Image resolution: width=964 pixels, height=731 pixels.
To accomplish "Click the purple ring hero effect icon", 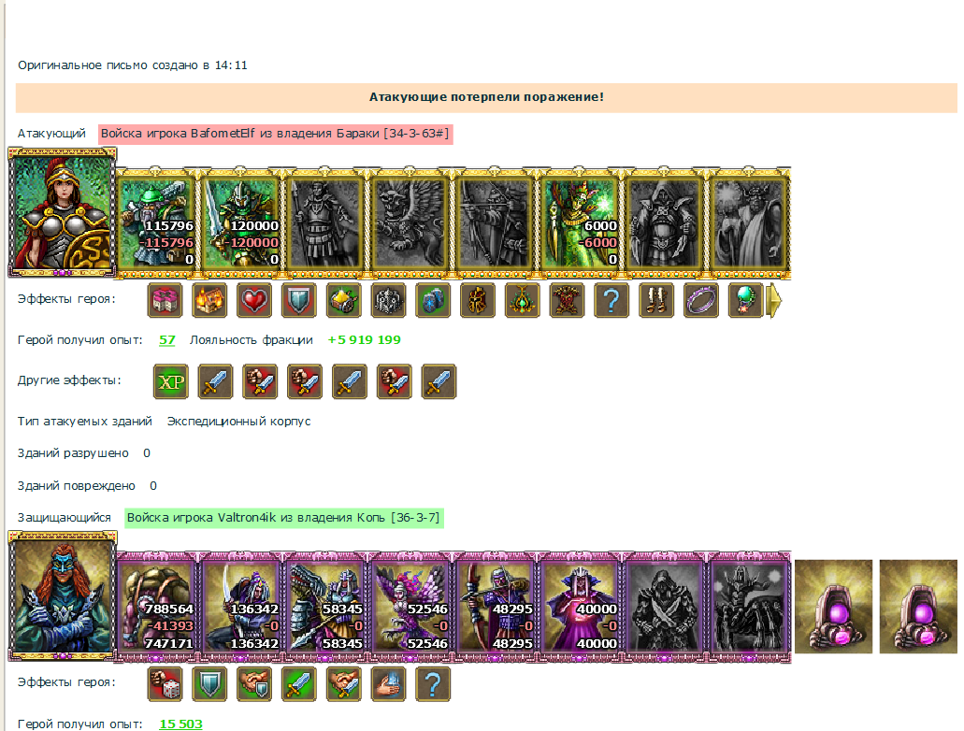I will 701,300.
